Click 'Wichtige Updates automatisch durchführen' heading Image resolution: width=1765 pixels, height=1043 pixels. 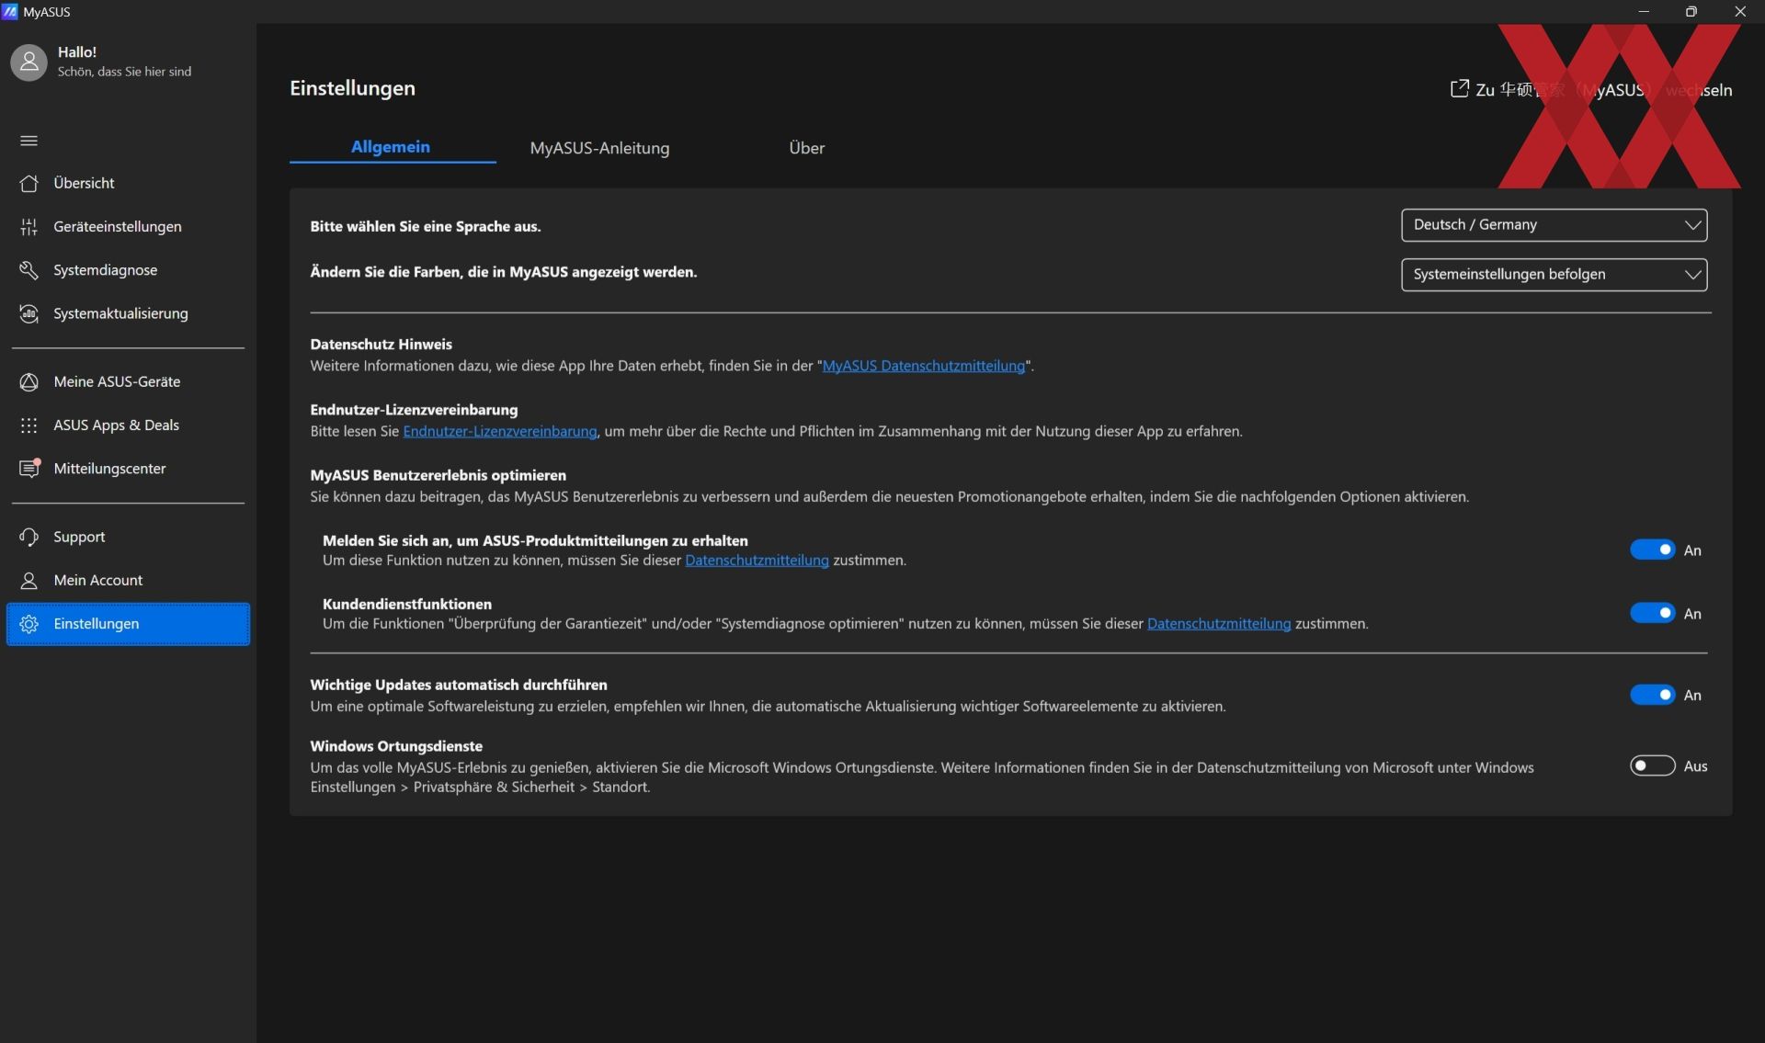(x=459, y=685)
